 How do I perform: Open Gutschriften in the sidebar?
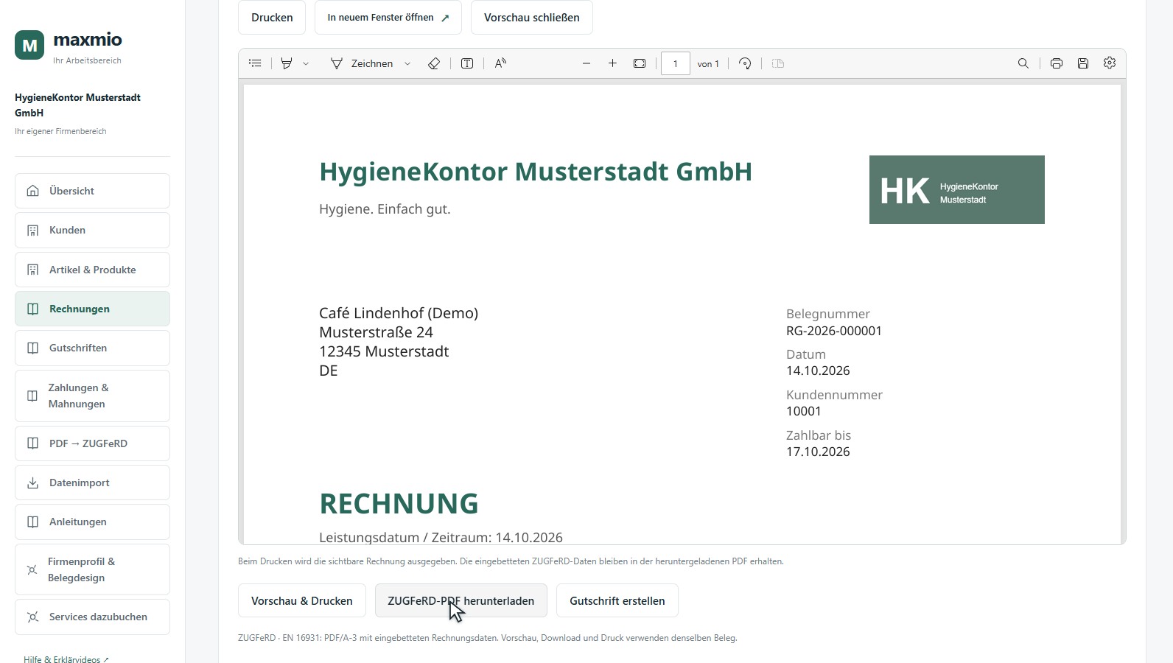pyautogui.click(x=92, y=348)
